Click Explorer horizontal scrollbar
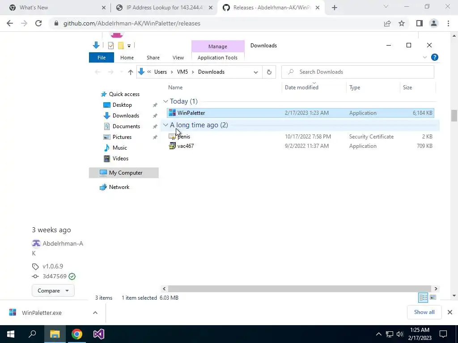Screen dimensions: 458x343 pyautogui.click(x=299, y=289)
